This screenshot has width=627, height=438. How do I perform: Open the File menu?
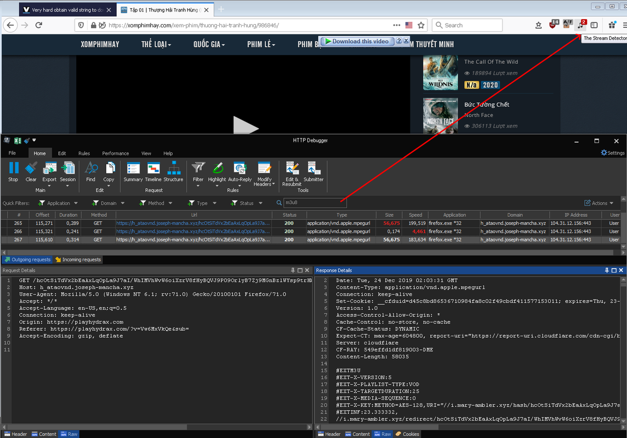click(13, 153)
